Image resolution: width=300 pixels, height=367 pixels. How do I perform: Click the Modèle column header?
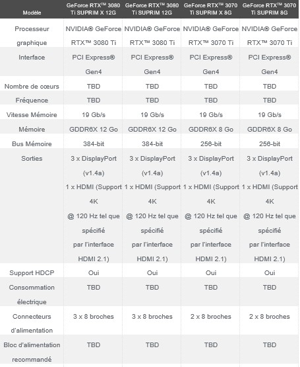pyautogui.click(x=32, y=13)
